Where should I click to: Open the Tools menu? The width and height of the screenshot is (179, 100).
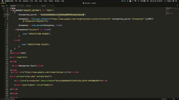tap(45, 1)
